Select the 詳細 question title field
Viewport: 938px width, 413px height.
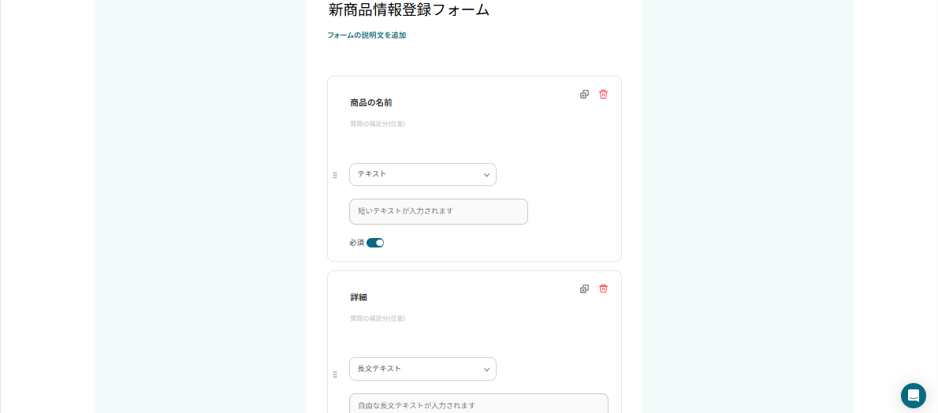point(359,297)
